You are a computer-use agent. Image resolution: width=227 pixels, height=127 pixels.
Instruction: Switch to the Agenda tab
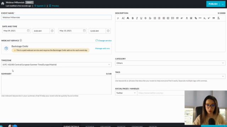(x=90, y=126)
